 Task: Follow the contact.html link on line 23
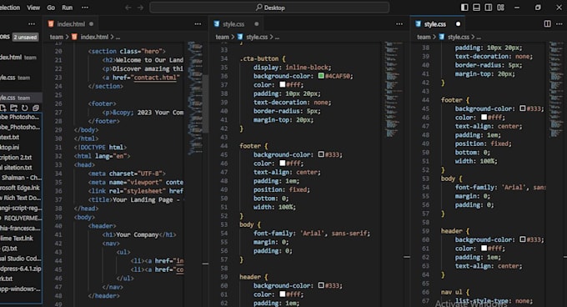click(155, 78)
